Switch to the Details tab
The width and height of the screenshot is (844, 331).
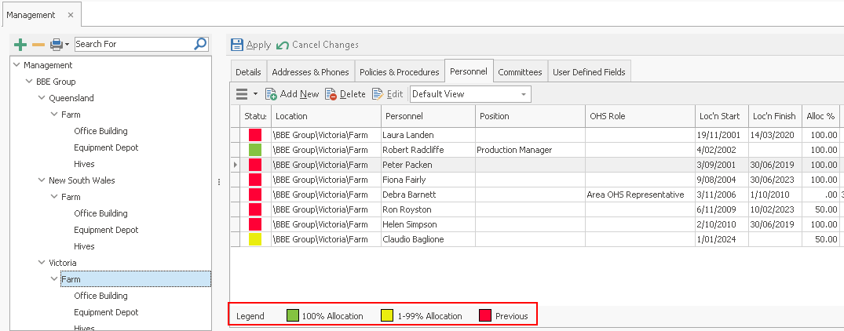click(248, 72)
